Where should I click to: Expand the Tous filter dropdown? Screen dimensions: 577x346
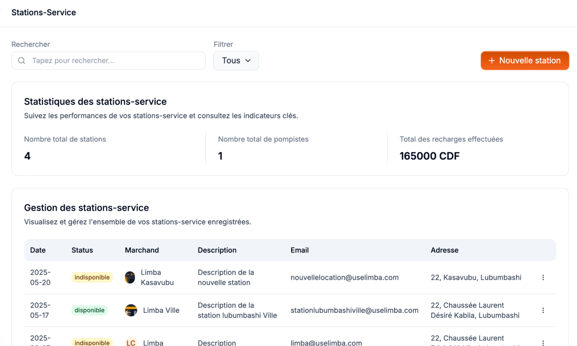(236, 60)
